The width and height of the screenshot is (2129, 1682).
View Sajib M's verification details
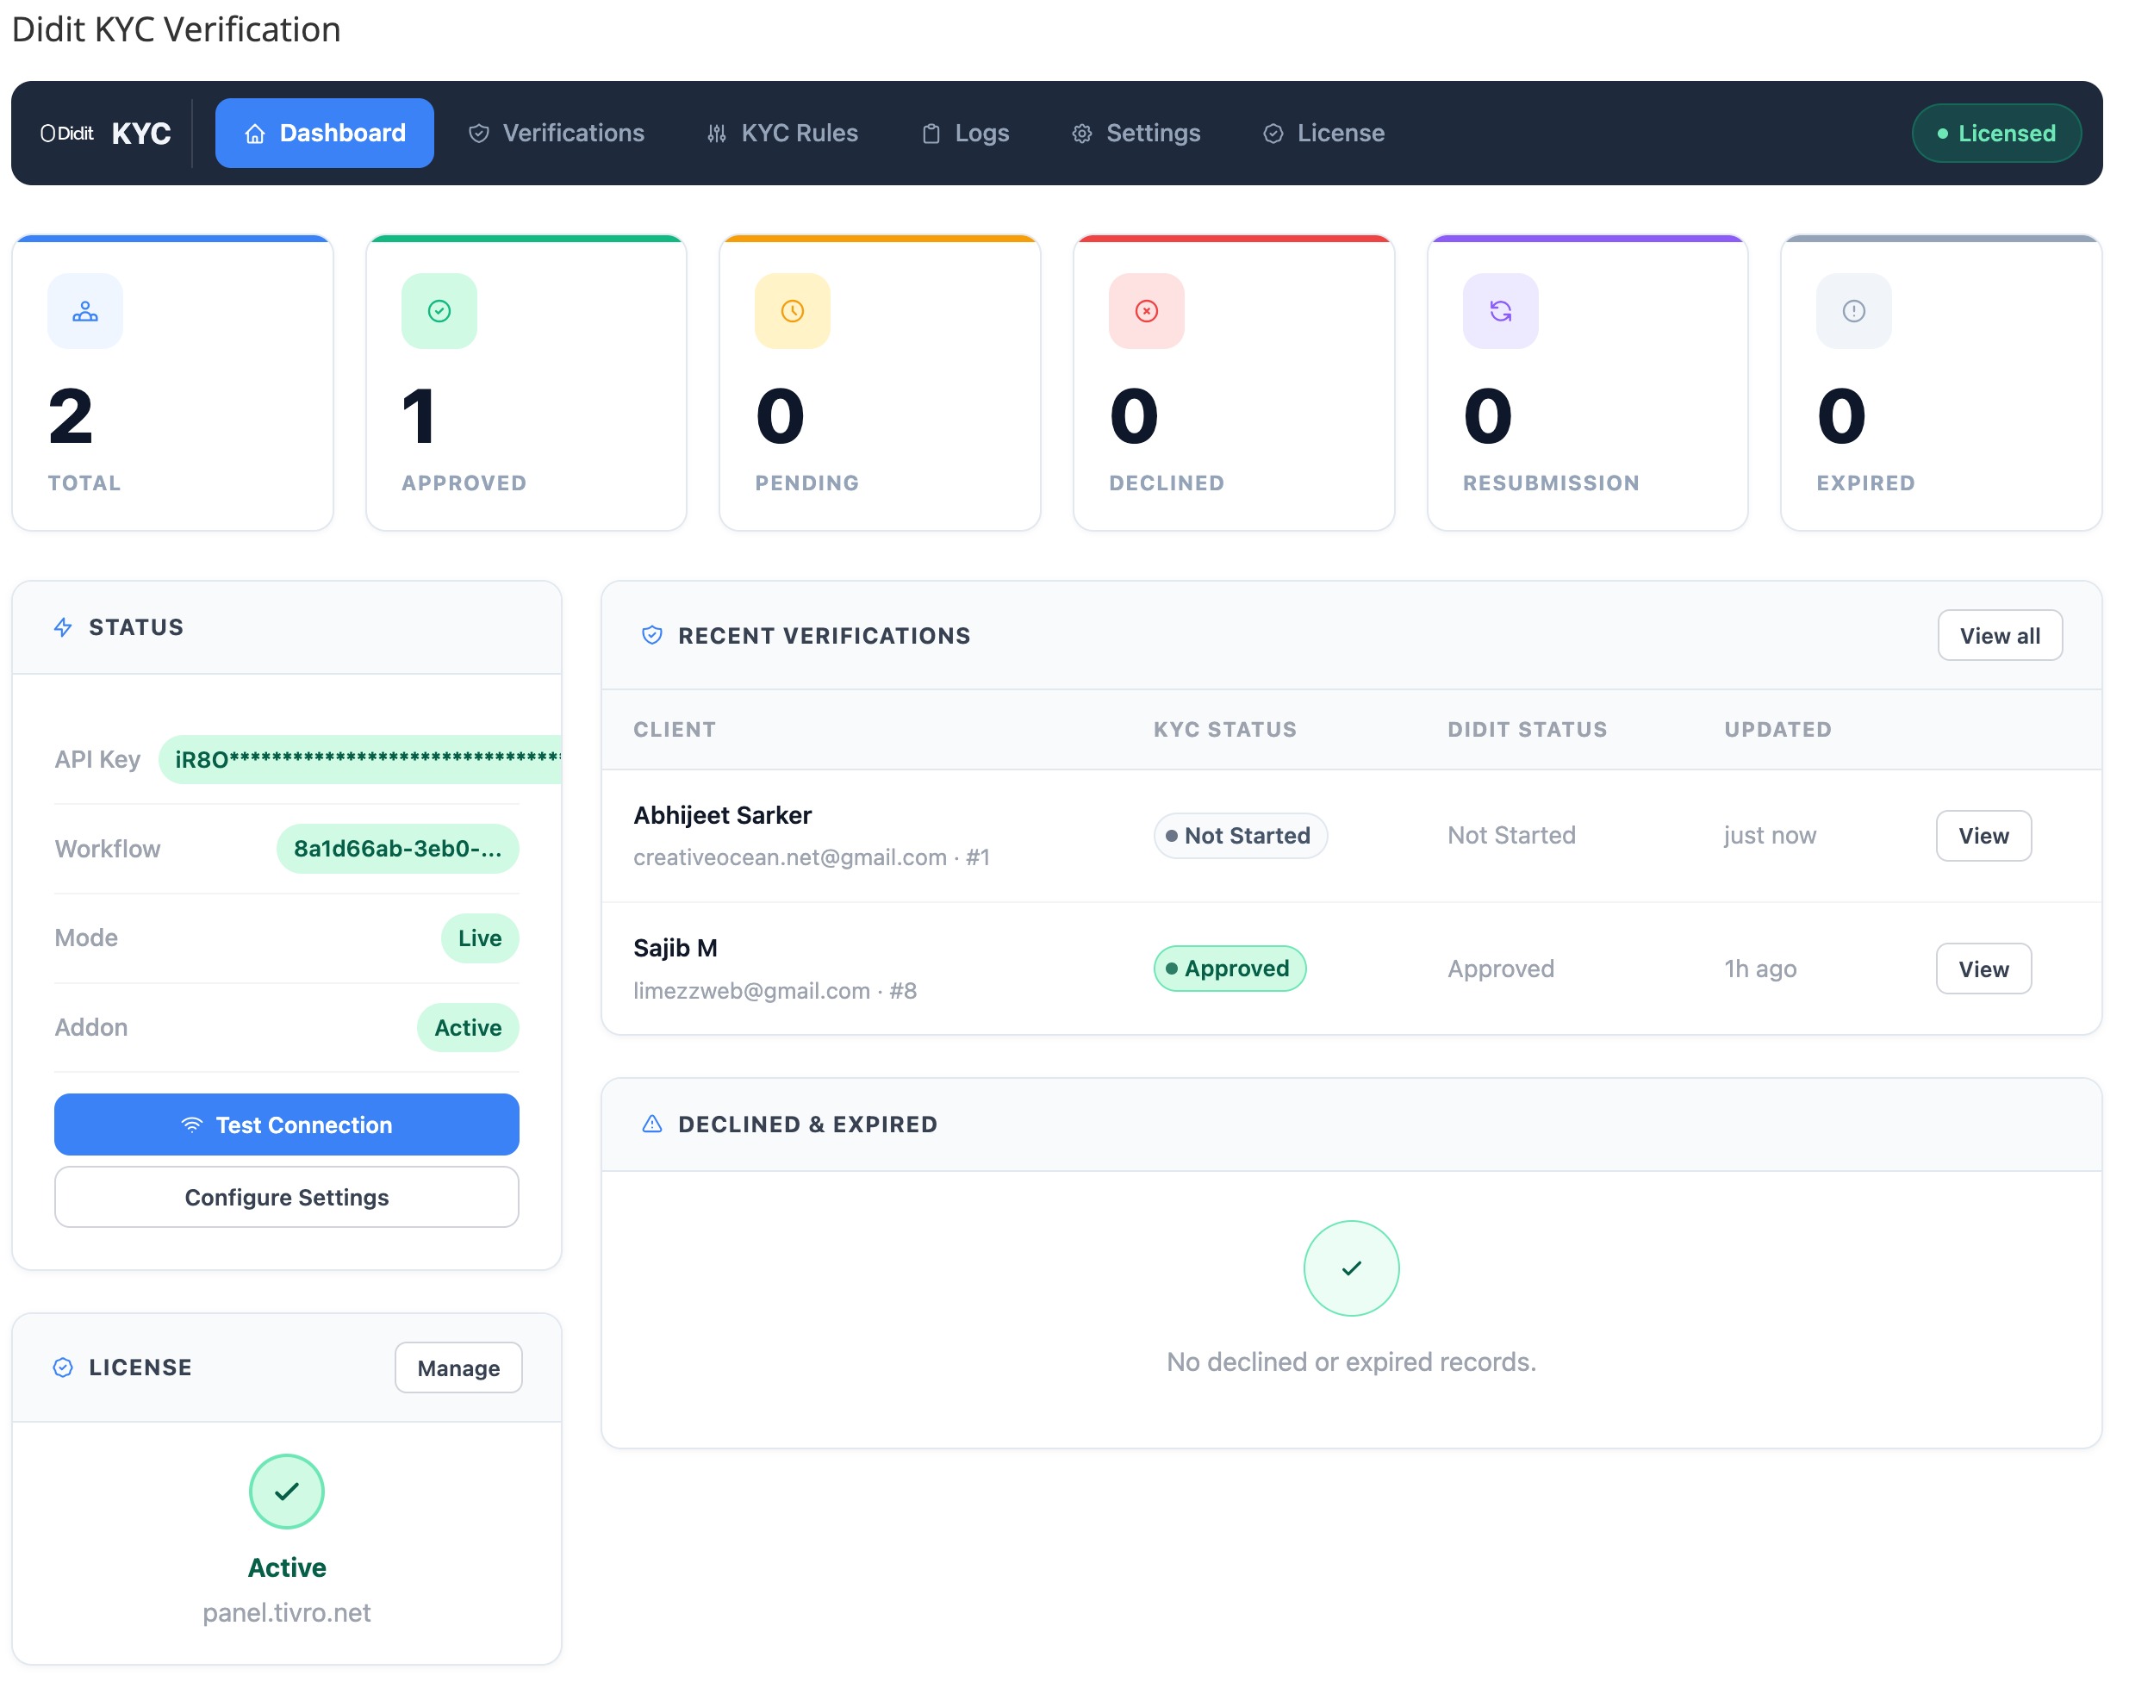point(1983,968)
